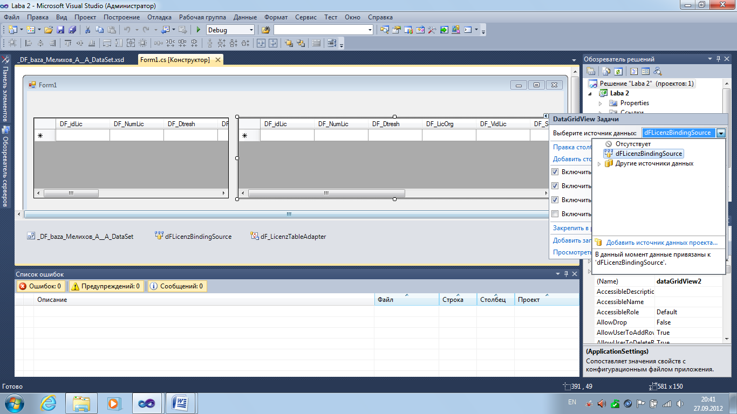Image resolution: width=737 pixels, height=414 pixels.
Task: Open the Отладка menu
Action: 159,17
